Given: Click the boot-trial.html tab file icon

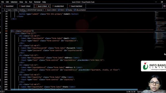Looking at the screenshot, I should click(70, 6).
